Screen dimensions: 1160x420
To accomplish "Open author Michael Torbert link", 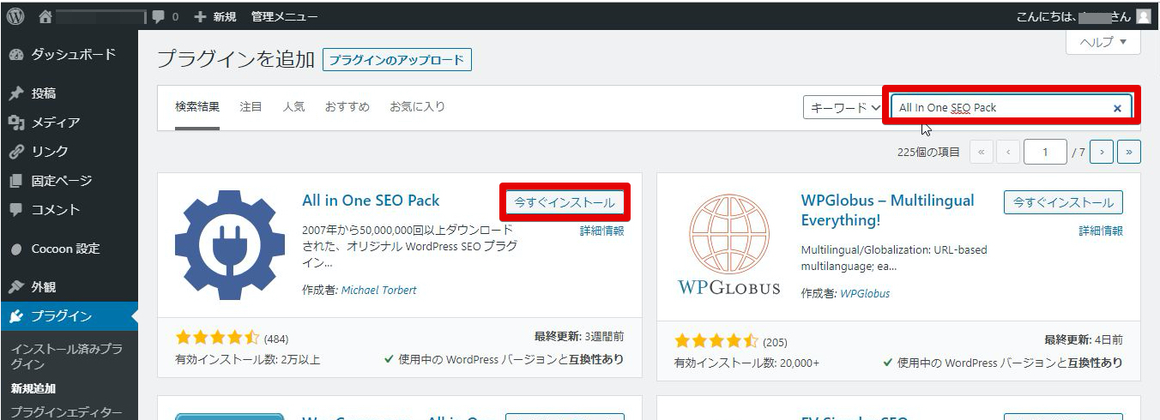I will pos(379,290).
